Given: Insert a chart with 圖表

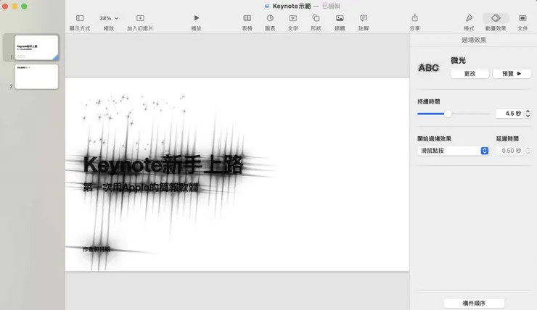Looking at the screenshot, I should click(x=270, y=22).
